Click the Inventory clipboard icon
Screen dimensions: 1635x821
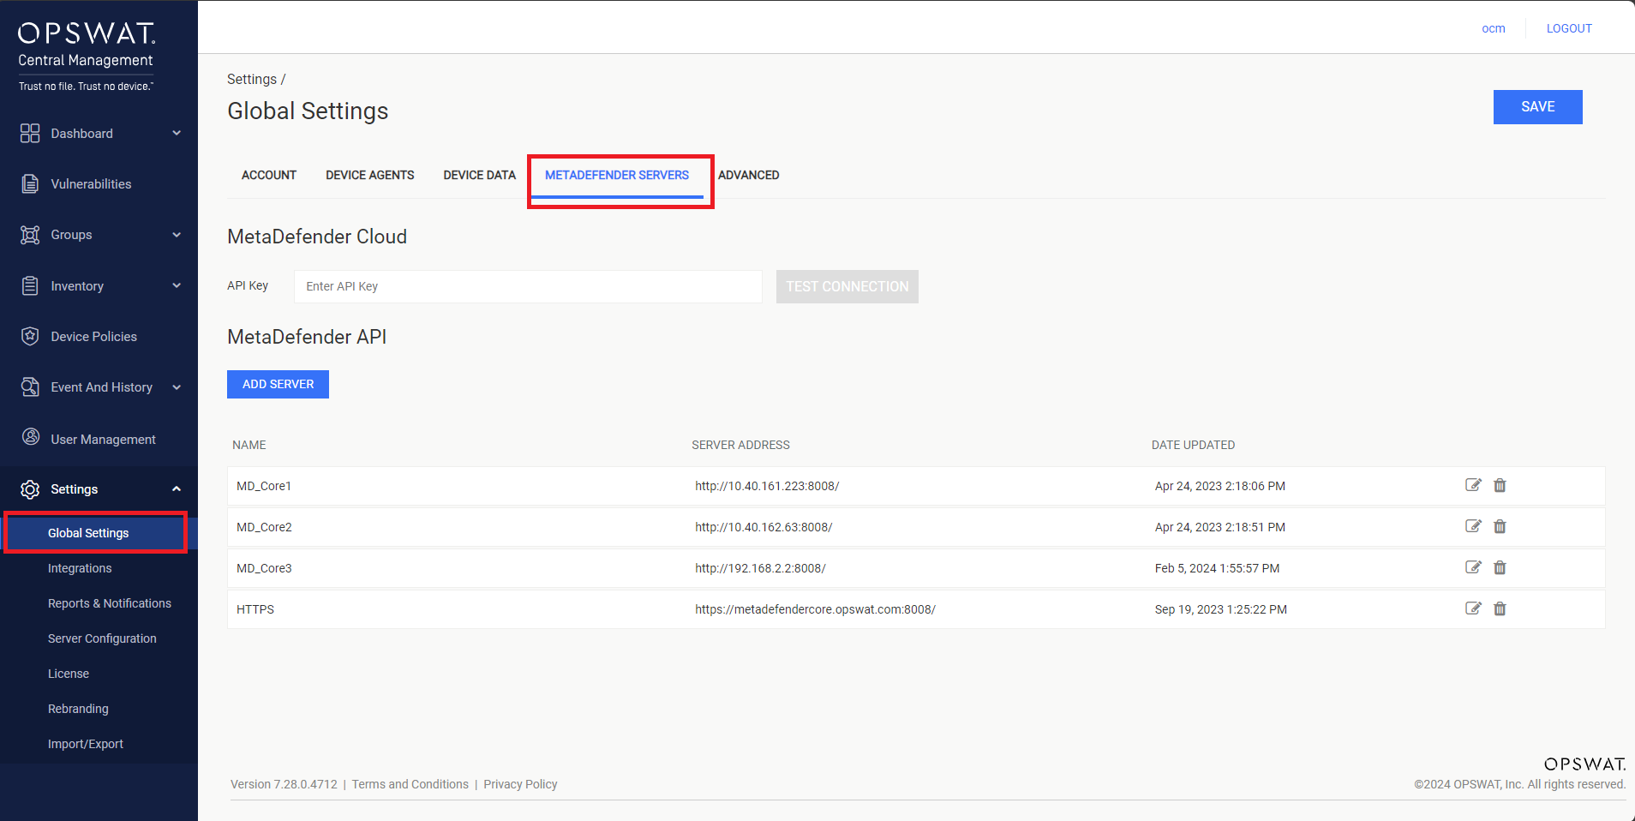click(30, 285)
